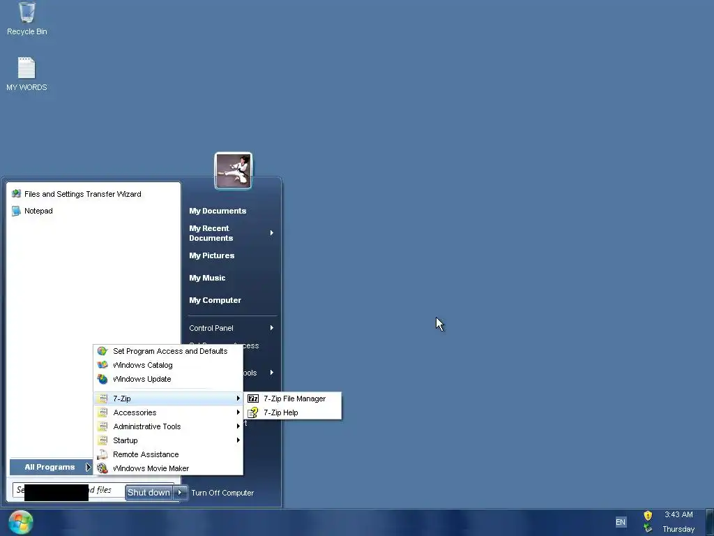This screenshot has width=714, height=536.
Task: Expand the Startup submenu arrow
Action: (238, 440)
